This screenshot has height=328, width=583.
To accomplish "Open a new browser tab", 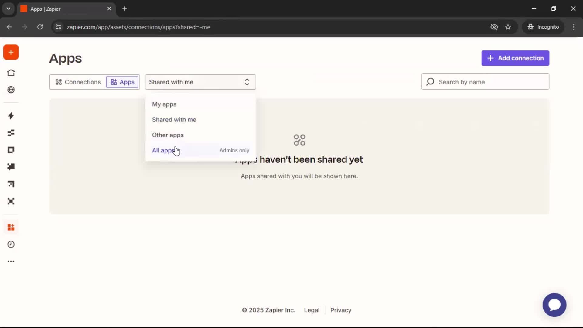I will pos(124,9).
